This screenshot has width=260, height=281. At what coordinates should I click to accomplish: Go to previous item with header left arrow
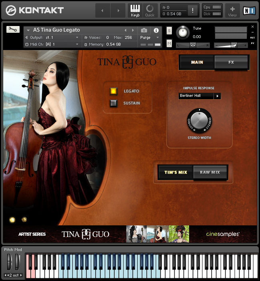tap(103, 10)
